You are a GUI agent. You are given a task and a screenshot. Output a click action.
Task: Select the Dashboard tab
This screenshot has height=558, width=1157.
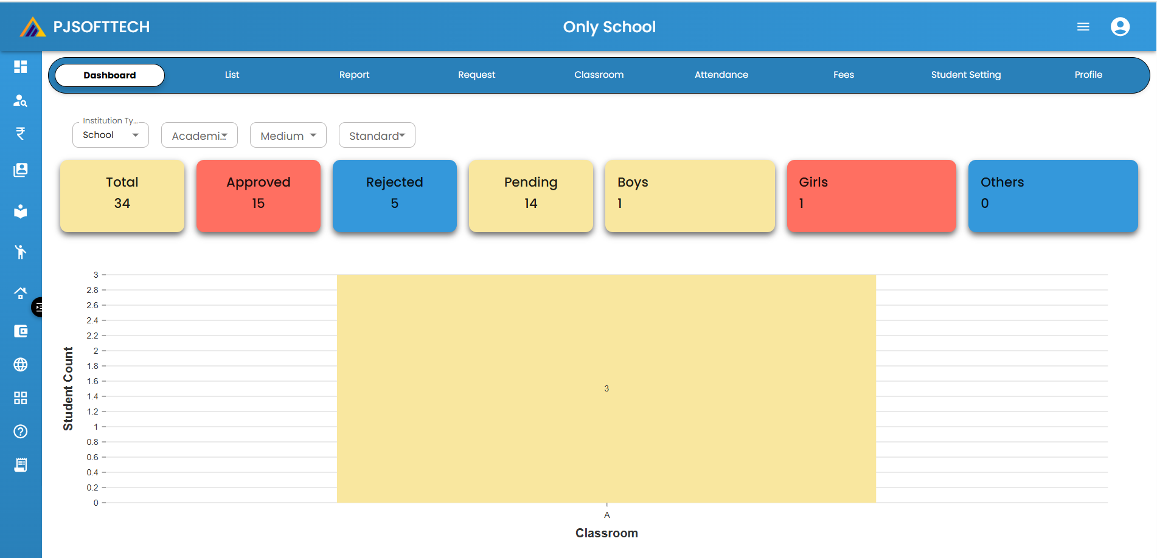coord(109,75)
